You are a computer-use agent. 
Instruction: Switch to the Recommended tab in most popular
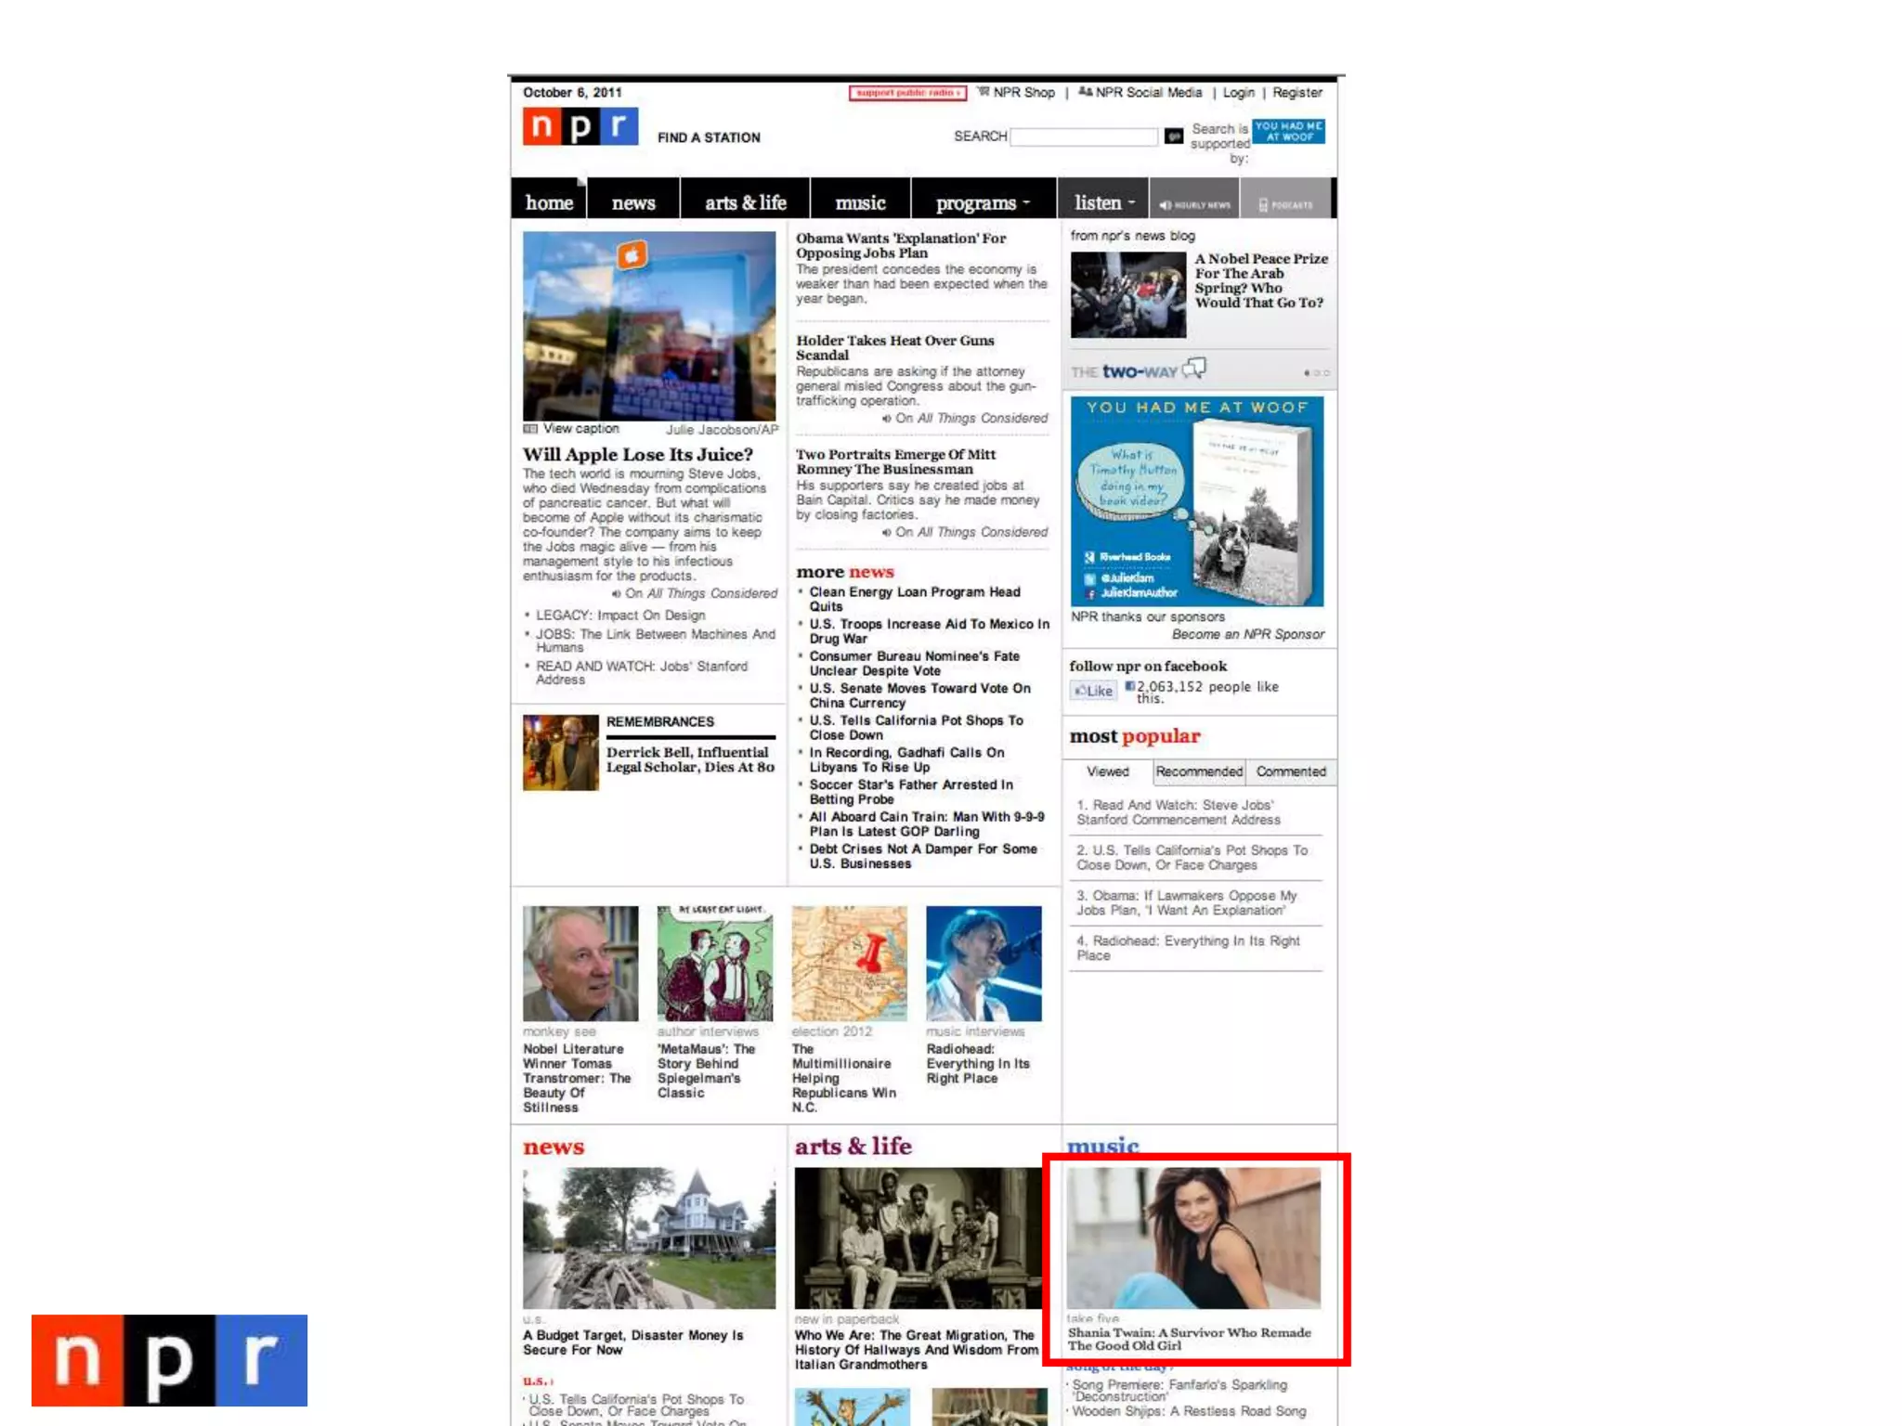(x=1198, y=771)
